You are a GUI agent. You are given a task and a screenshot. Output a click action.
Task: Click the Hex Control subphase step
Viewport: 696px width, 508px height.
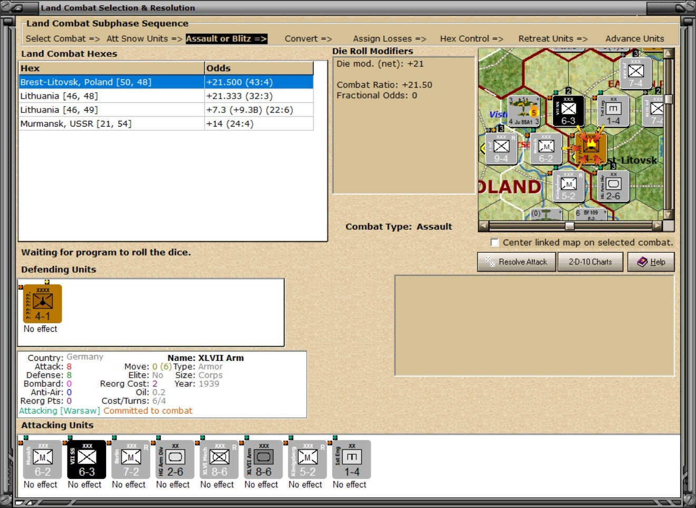coord(472,39)
